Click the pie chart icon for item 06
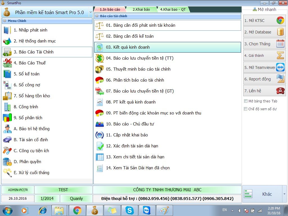This screenshot has width=288, height=216. [100, 80]
